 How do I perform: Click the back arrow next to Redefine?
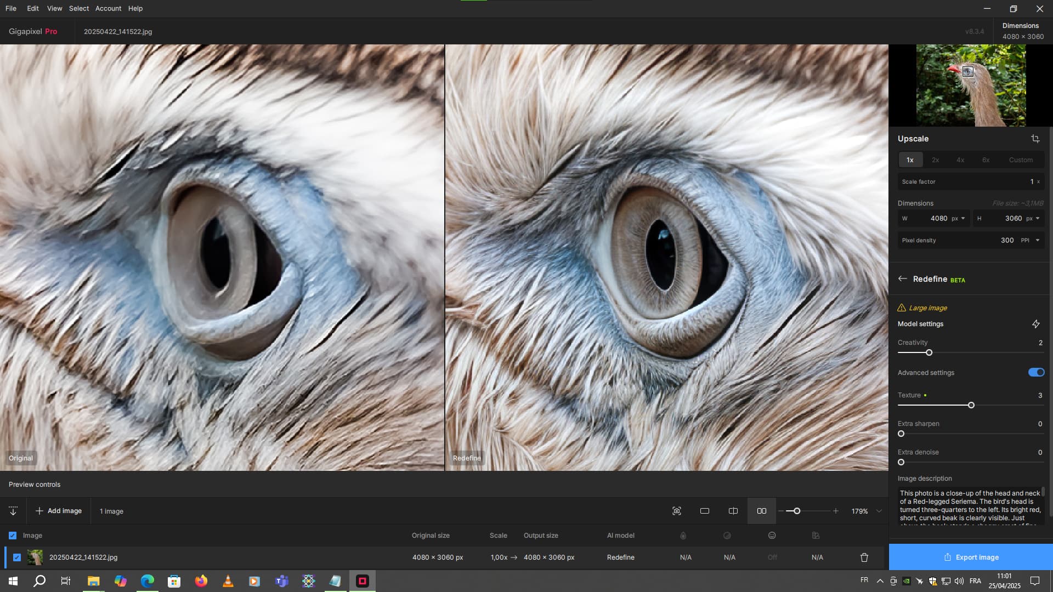coord(902,279)
